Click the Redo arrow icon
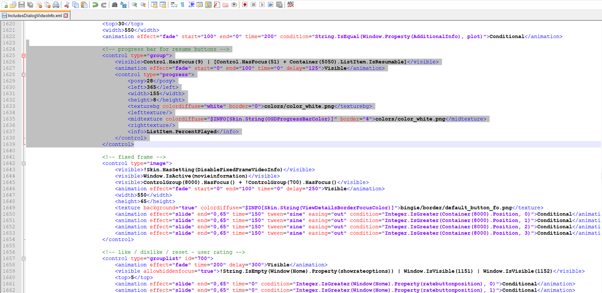Viewport: 602px width, 293px height. (103, 5)
